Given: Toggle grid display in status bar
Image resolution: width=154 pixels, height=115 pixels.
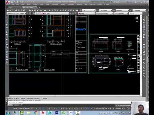Looking at the screenshot, I should (32, 109).
